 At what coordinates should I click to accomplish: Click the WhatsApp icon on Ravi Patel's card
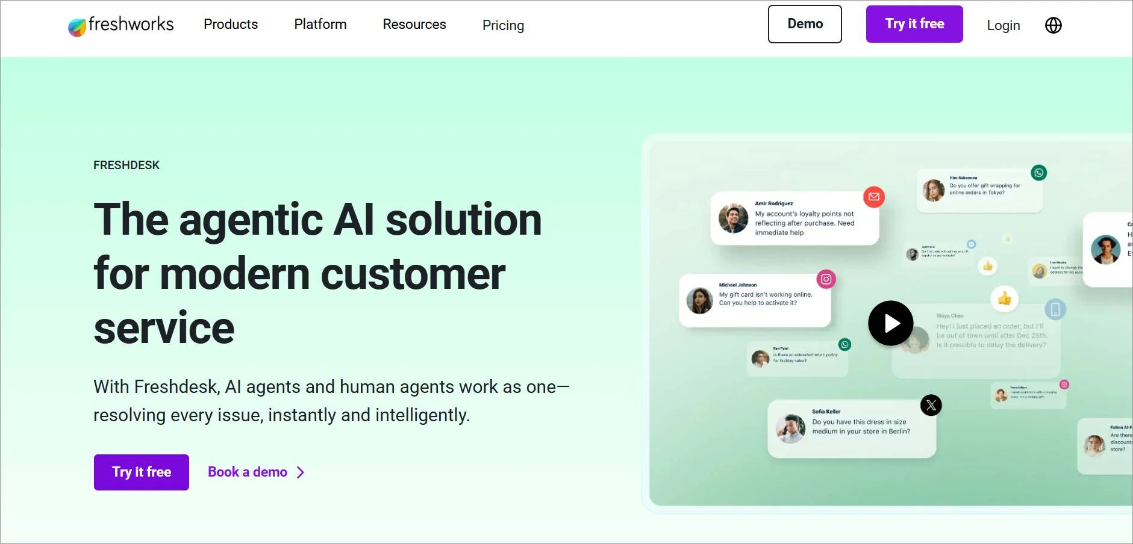(x=846, y=344)
